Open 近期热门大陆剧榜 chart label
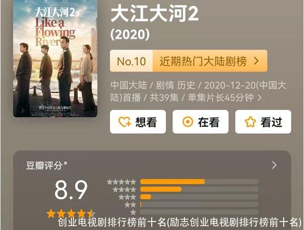 (203, 61)
